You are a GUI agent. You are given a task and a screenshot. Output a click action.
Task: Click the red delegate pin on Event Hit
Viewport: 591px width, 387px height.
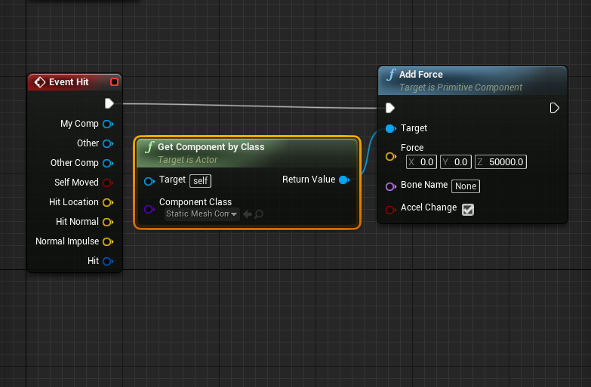[x=114, y=81]
